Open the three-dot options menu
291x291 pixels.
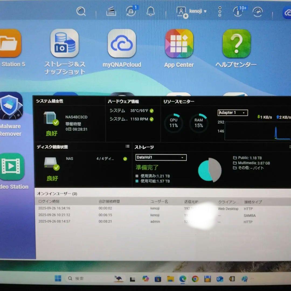(x=220, y=11)
